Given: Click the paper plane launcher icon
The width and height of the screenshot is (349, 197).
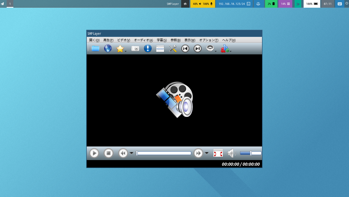Looking at the screenshot, I should [2, 4].
